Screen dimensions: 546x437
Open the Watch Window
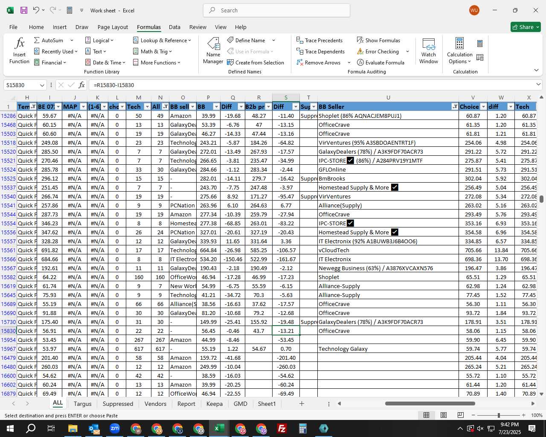coord(429,50)
